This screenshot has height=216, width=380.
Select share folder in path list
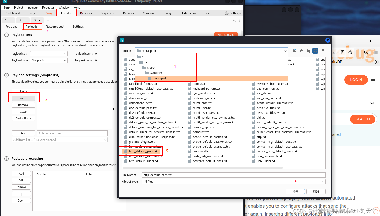pos(211,68)
